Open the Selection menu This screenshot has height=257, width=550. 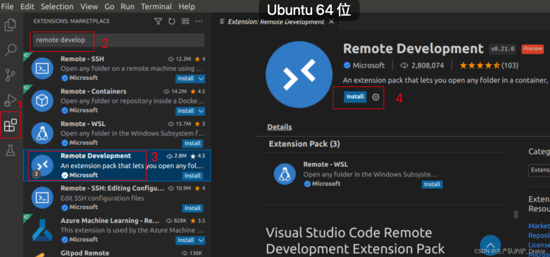coord(57,7)
